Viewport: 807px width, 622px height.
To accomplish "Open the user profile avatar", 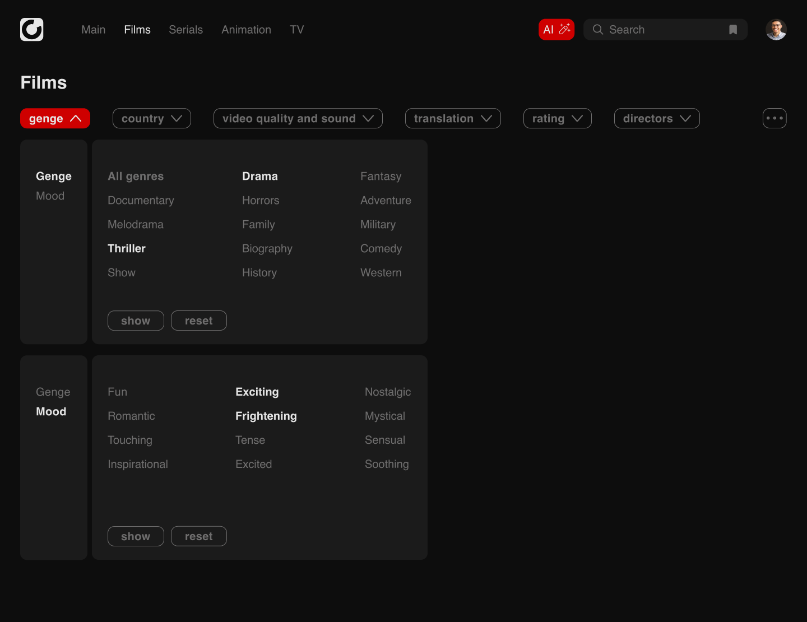I will [x=776, y=30].
